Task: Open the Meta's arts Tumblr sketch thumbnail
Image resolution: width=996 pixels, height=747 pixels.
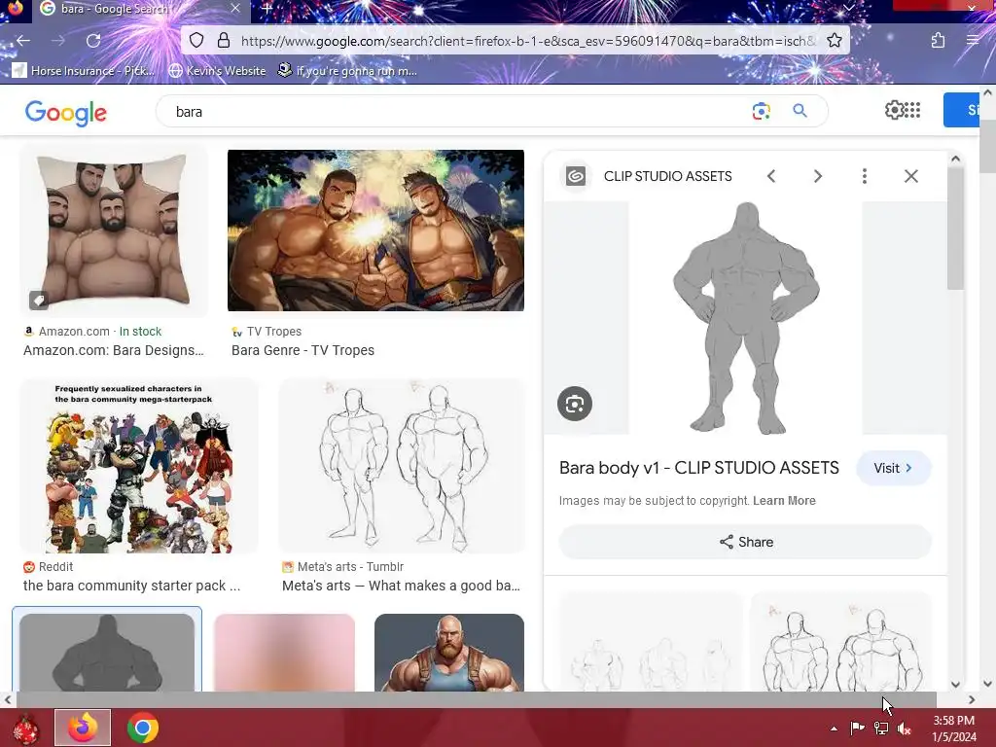Action: pyautogui.click(x=402, y=466)
